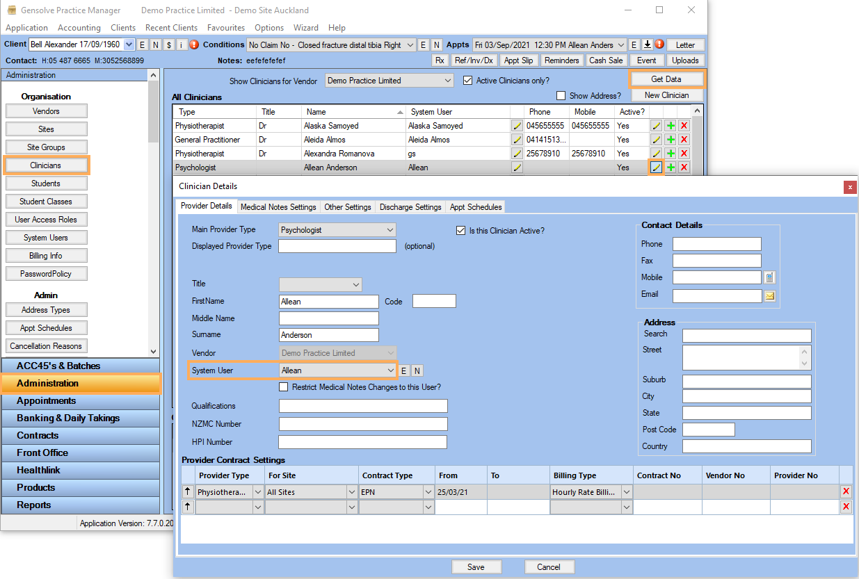Screen dimensions: 859x579
Task: Click the email envelope icon in Contact Details
Action: tap(770, 295)
